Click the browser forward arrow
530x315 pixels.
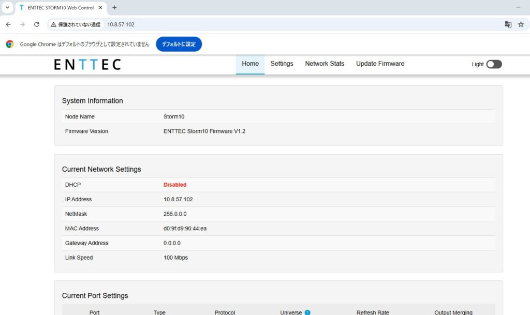22,24
